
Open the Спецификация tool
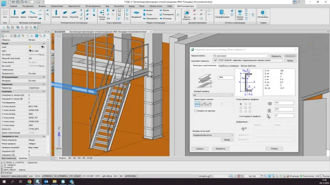pyautogui.click(x=222, y=14)
